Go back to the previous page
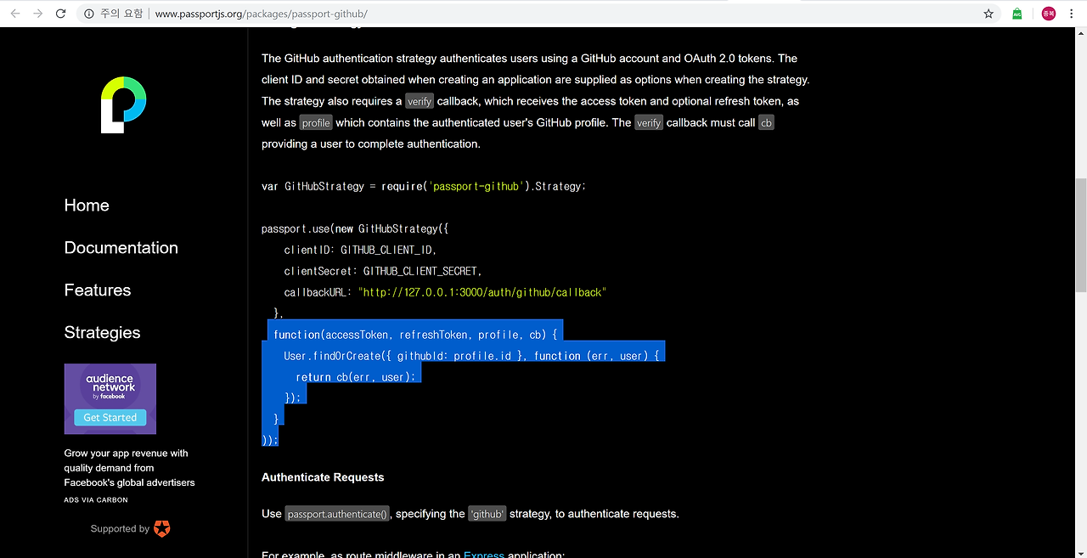The height and width of the screenshot is (558, 1087). pyautogui.click(x=14, y=14)
